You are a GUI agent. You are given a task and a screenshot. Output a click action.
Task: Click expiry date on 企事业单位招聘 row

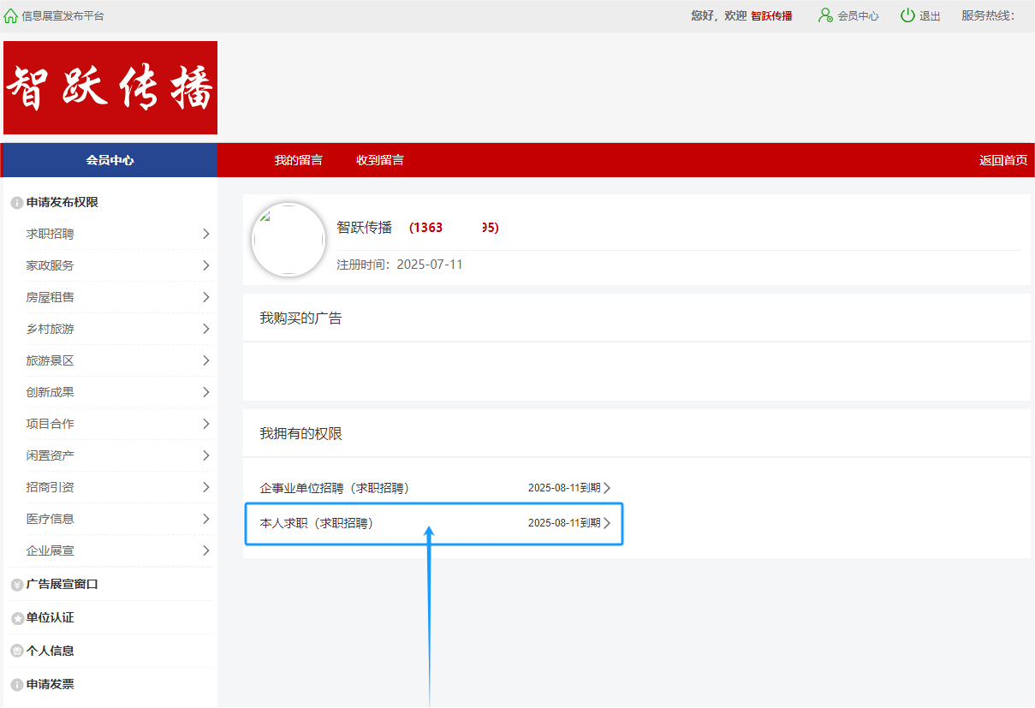tap(564, 488)
